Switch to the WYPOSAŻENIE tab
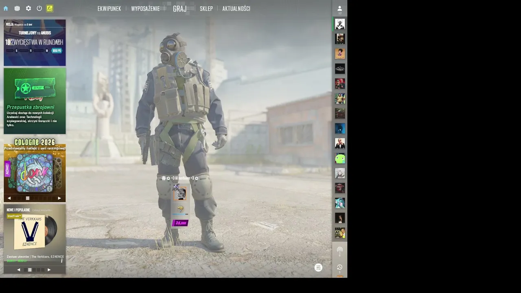This screenshot has width=521, height=293. [x=145, y=9]
